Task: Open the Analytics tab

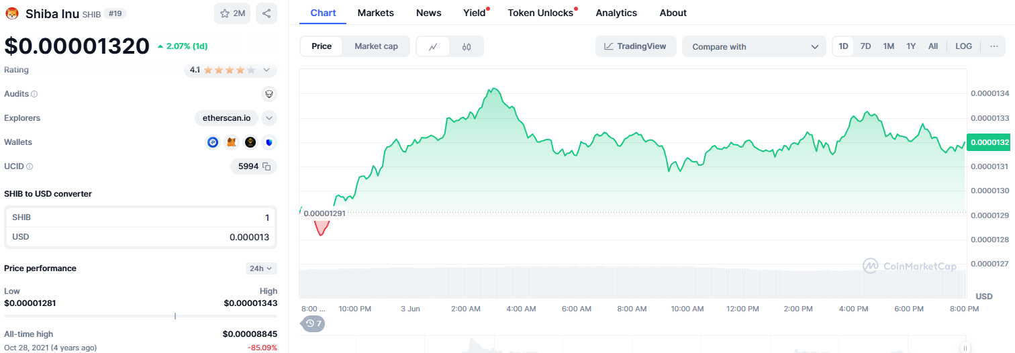Action: pyautogui.click(x=616, y=13)
